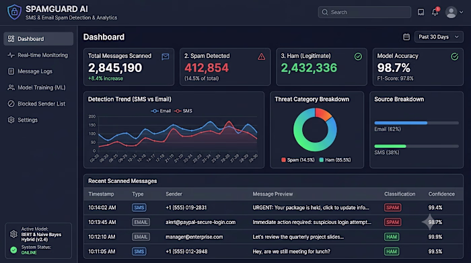Viewport: 471px width, 263px height.
Task: Open the notifications bell
Action: pos(435,12)
